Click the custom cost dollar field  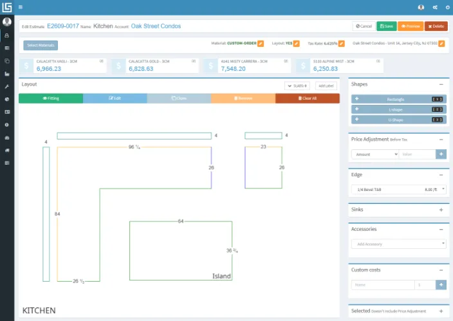pos(425,285)
